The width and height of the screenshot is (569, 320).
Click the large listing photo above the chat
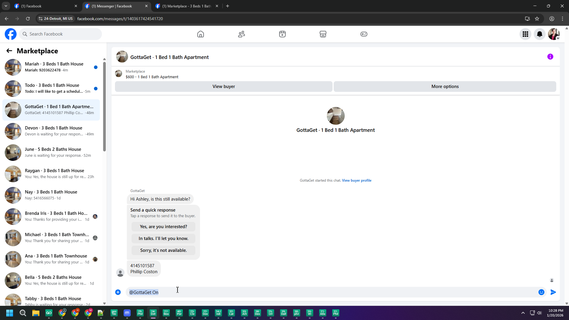pos(335,116)
